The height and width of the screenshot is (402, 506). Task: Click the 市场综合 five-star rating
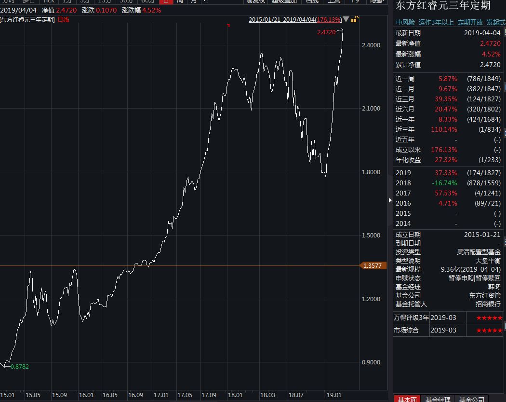pos(489,330)
